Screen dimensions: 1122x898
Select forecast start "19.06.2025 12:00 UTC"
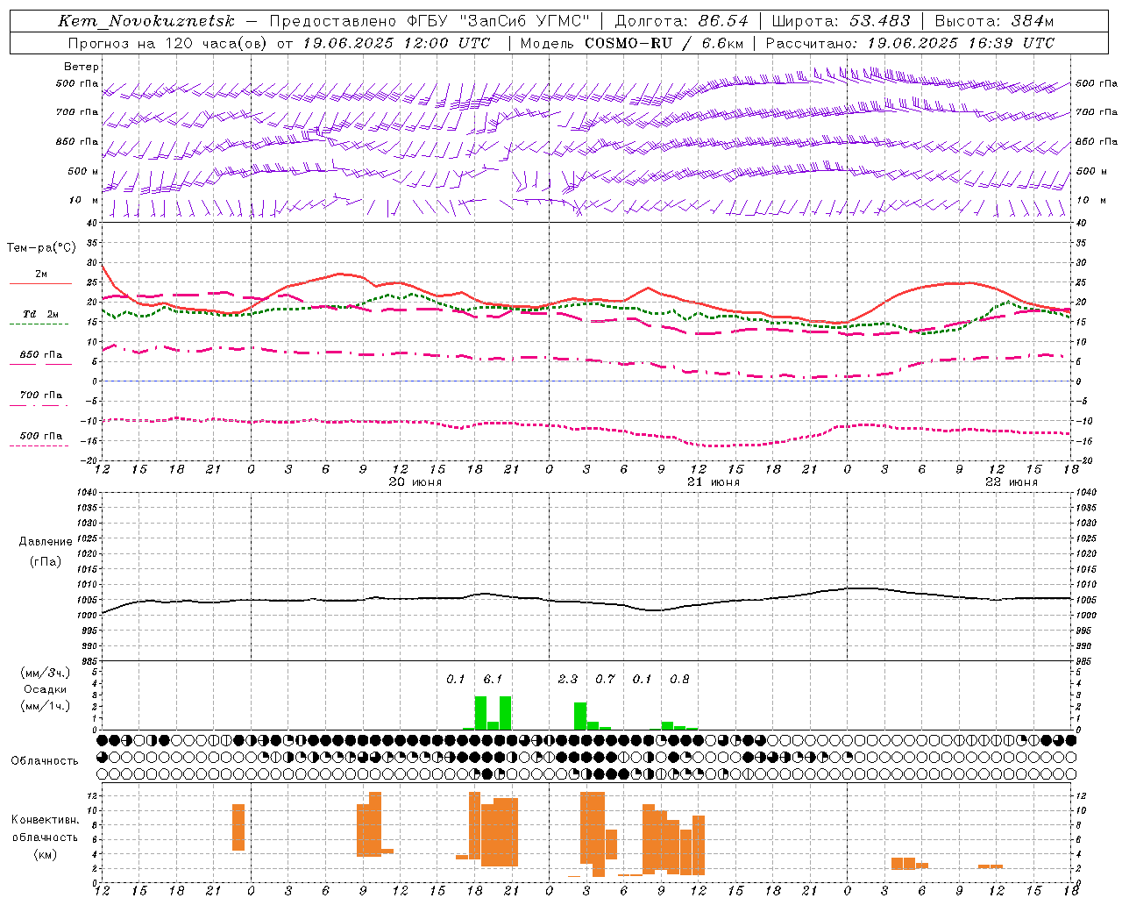click(x=396, y=43)
